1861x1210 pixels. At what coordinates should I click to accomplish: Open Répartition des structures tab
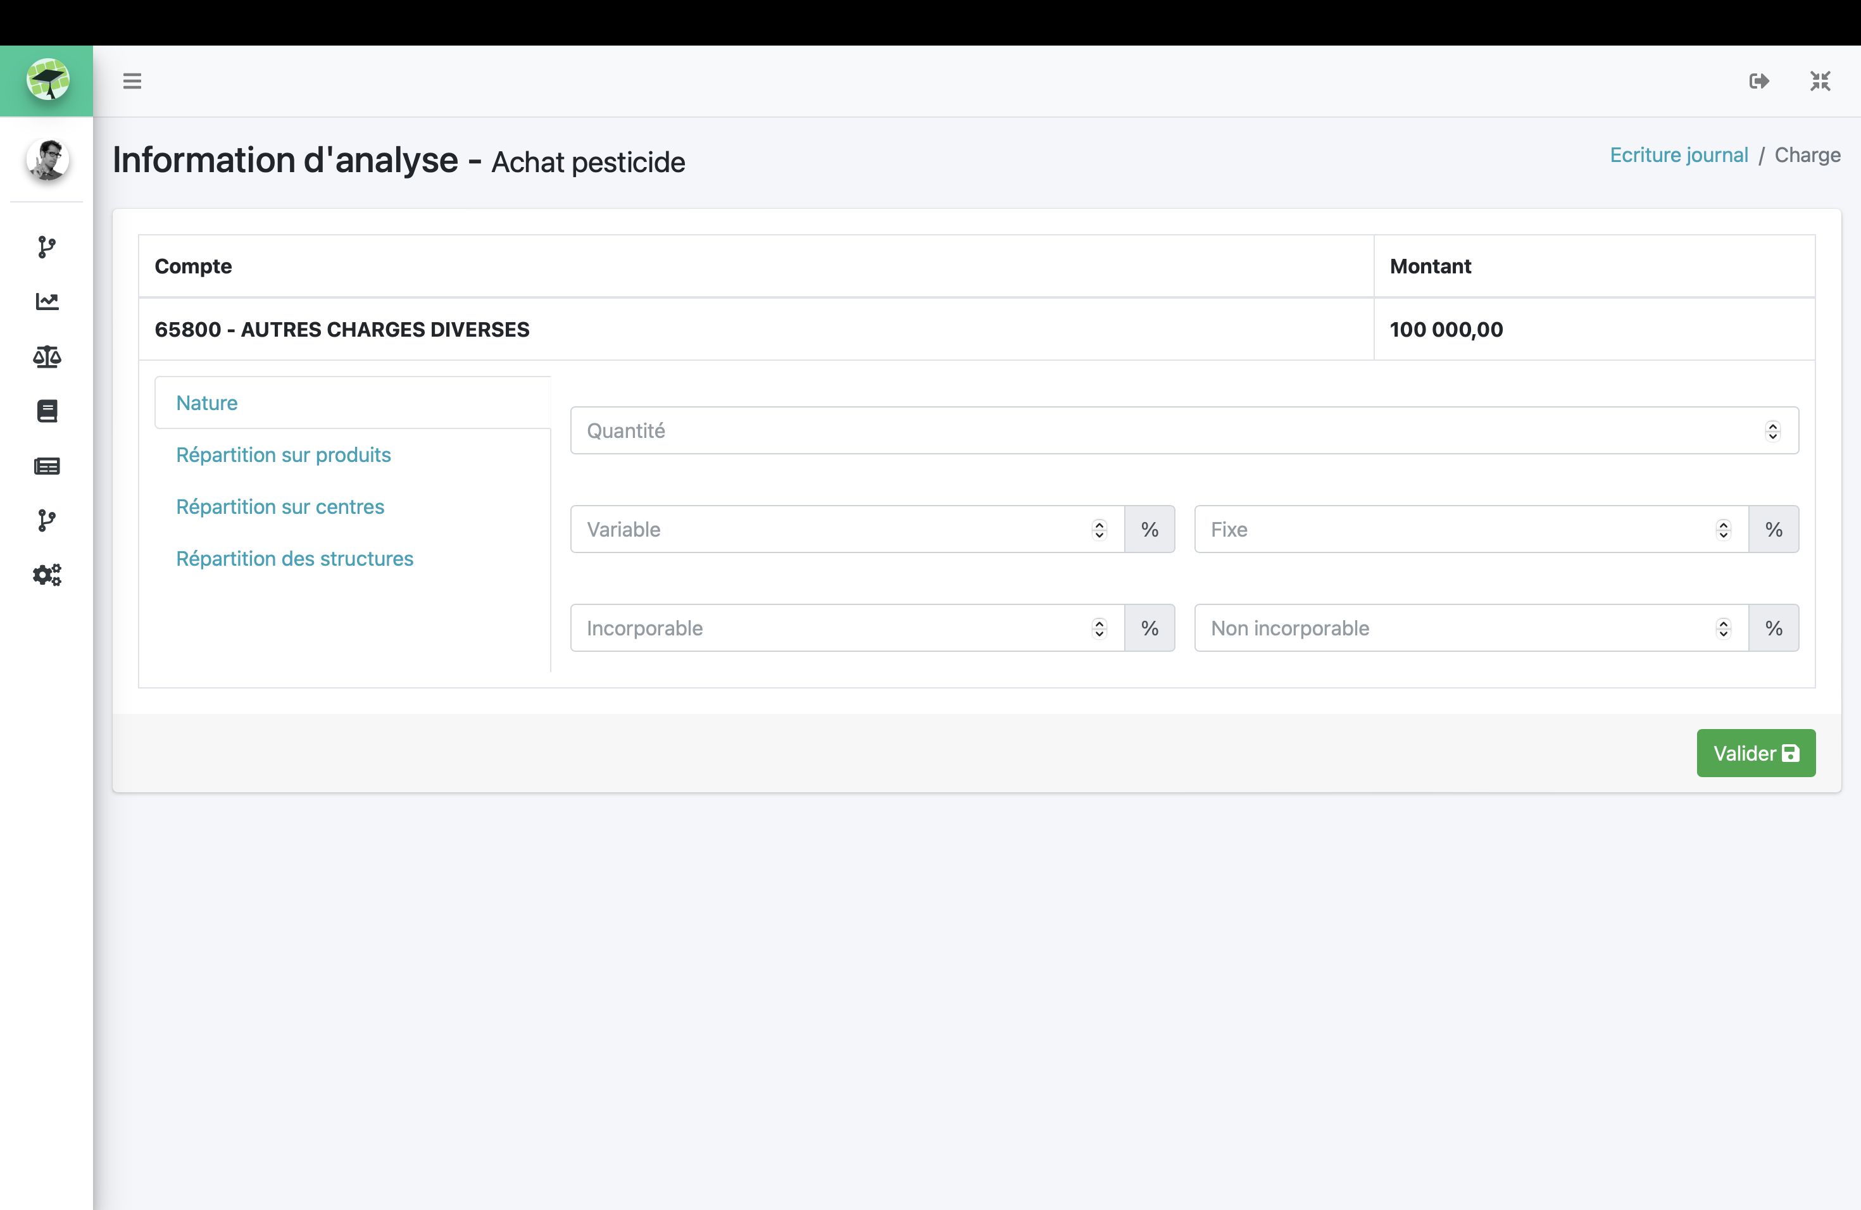(294, 559)
